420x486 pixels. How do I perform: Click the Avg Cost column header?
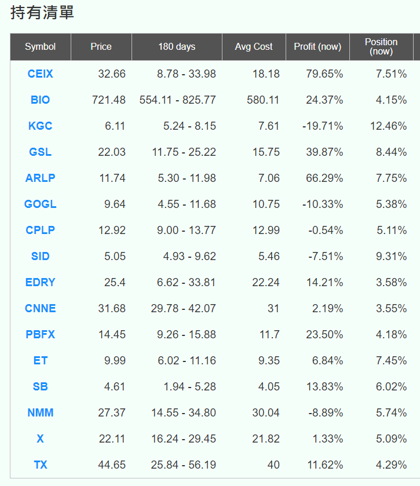coord(254,47)
